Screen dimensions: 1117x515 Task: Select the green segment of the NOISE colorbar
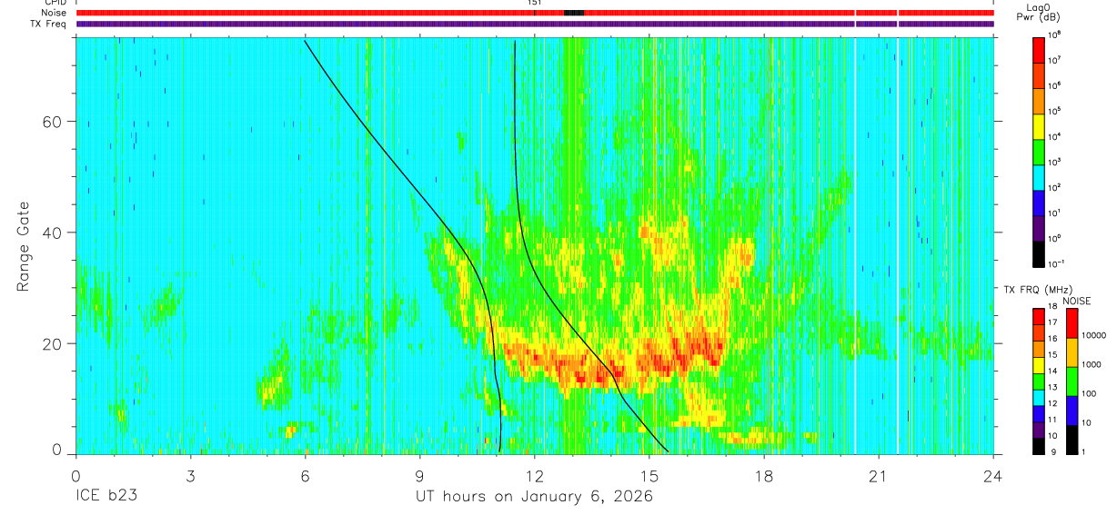(x=1073, y=381)
